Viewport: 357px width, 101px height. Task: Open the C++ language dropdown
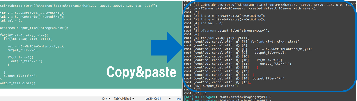tap(106, 99)
